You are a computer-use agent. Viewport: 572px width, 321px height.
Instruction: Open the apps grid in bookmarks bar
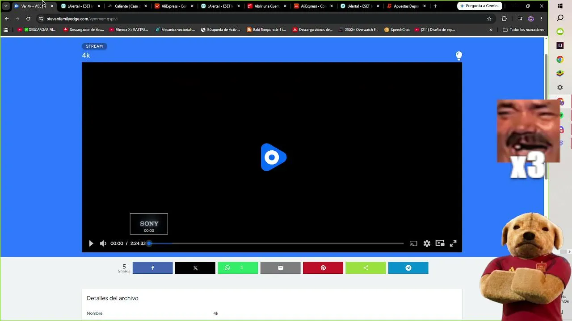tap(6, 30)
